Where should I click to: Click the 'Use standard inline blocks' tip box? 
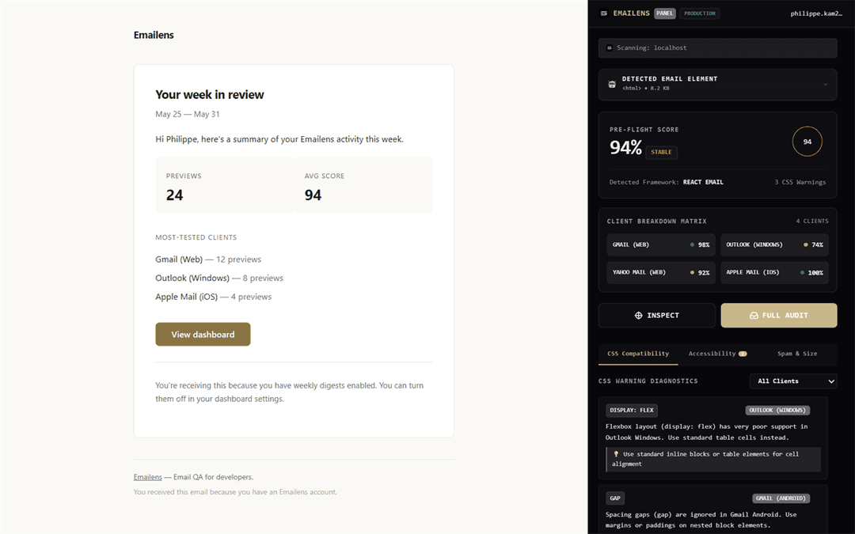point(713,459)
